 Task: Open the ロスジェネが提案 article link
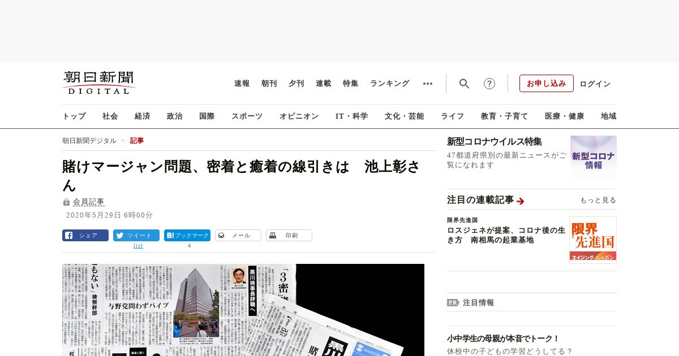506,235
